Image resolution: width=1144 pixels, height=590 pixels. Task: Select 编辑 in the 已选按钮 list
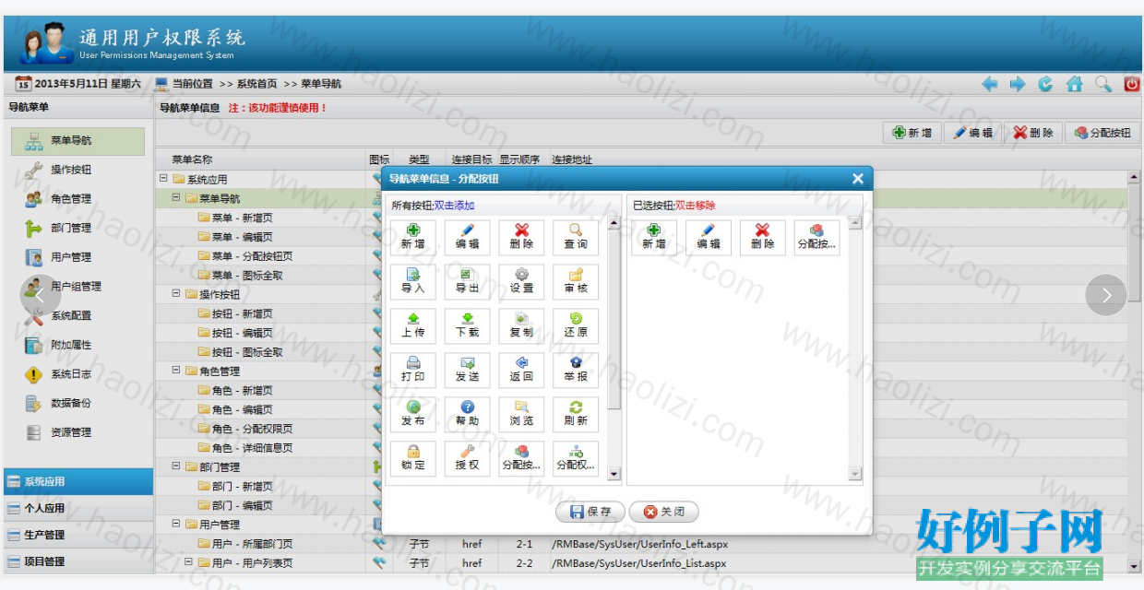click(x=709, y=237)
